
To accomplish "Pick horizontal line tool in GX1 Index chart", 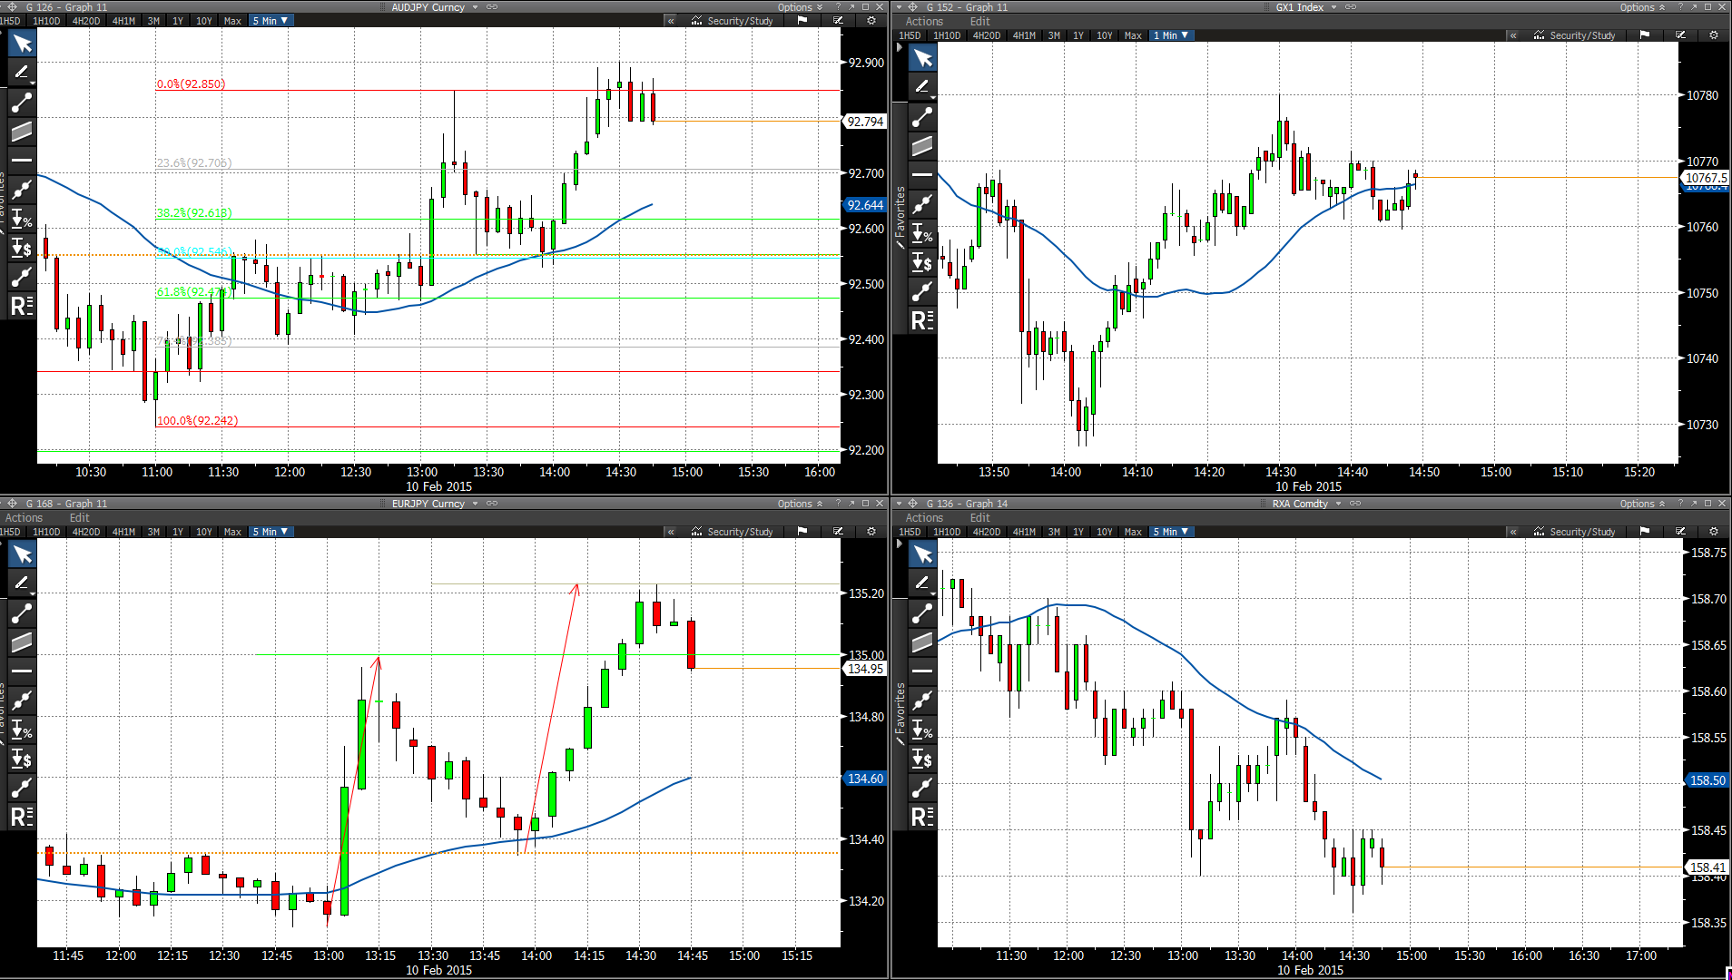I will (x=922, y=174).
